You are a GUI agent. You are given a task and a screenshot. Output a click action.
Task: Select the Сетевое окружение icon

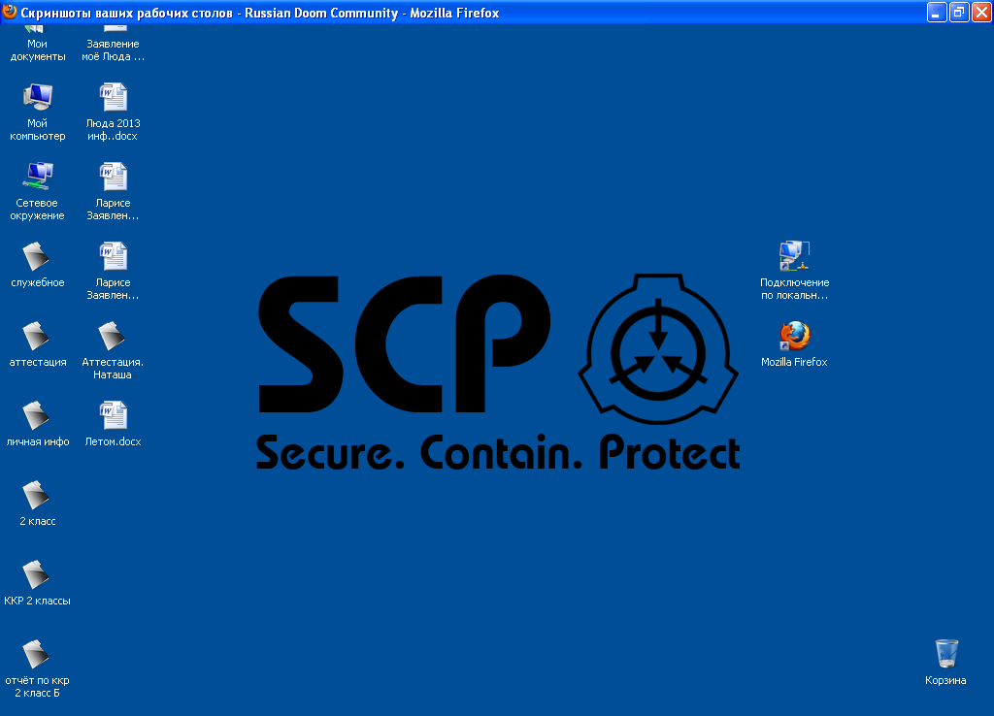(x=37, y=192)
